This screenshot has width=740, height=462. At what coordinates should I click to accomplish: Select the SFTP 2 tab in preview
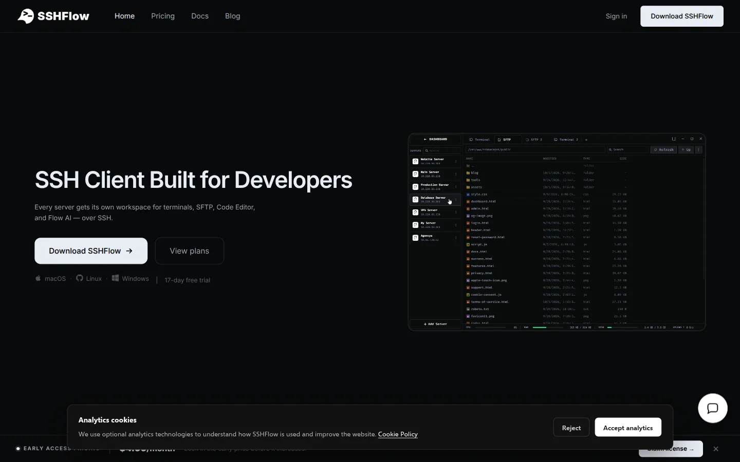pyautogui.click(x=534, y=140)
